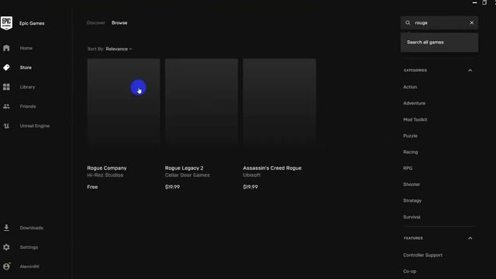Collapse the Categories section chevron
The height and width of the screenshot is (279, 496).
[470, 71]
